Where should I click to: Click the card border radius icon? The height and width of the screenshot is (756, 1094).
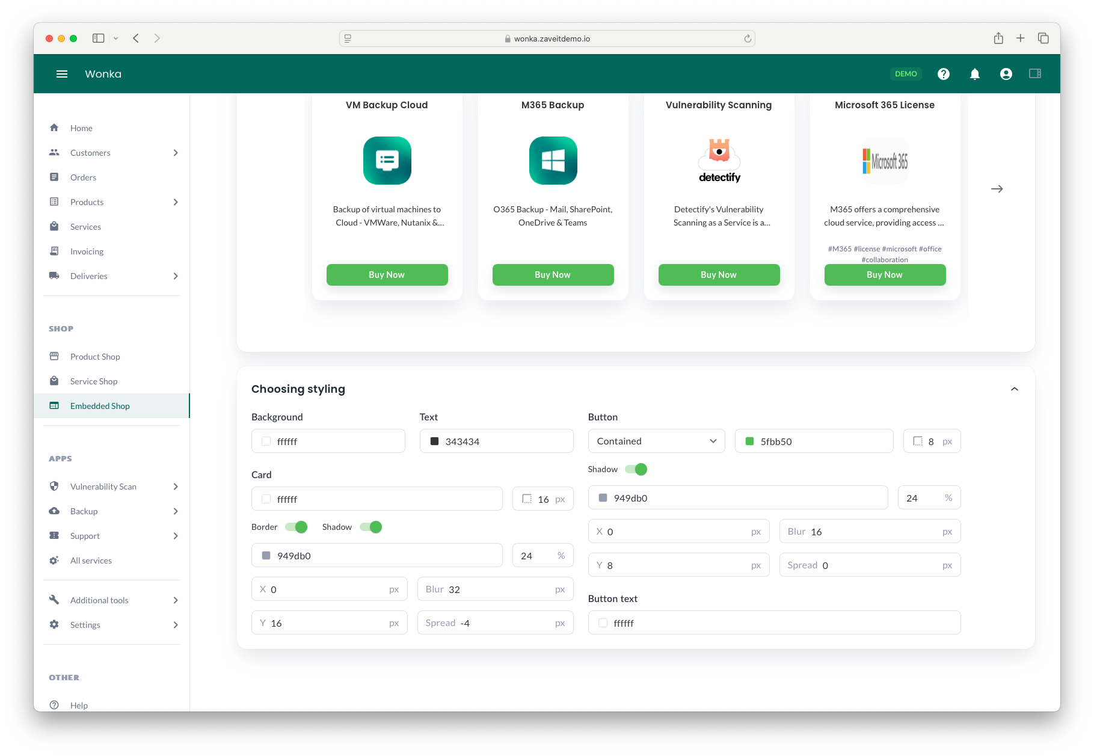click(x=526, y=499)
